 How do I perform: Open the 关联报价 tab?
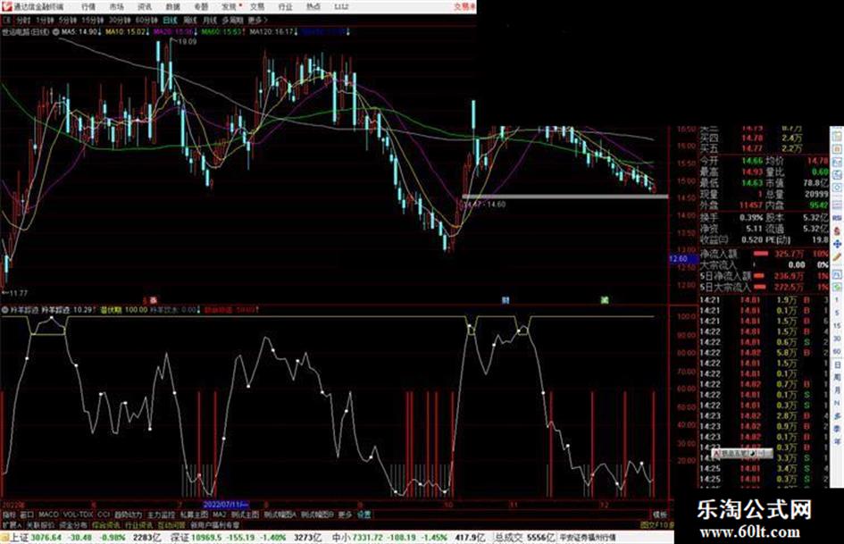click(40, 524)
